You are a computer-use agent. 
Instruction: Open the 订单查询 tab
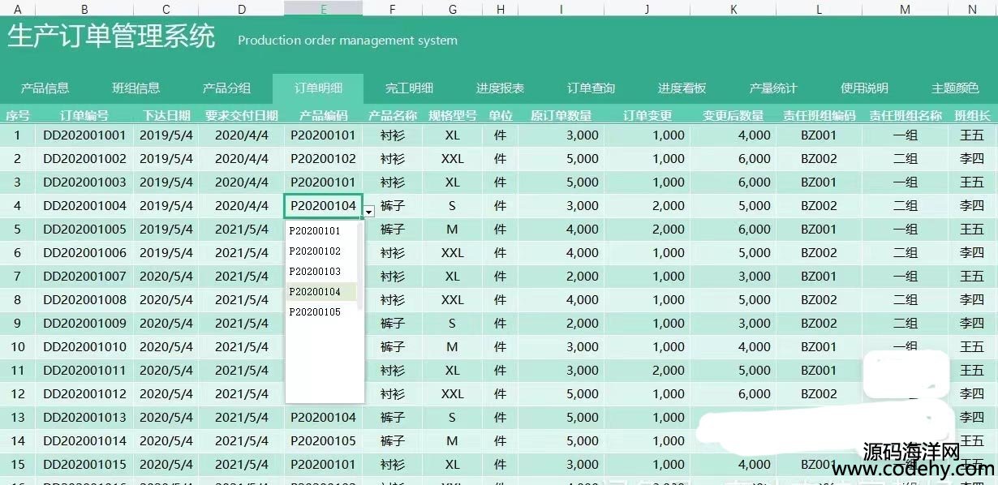[591, 88]
